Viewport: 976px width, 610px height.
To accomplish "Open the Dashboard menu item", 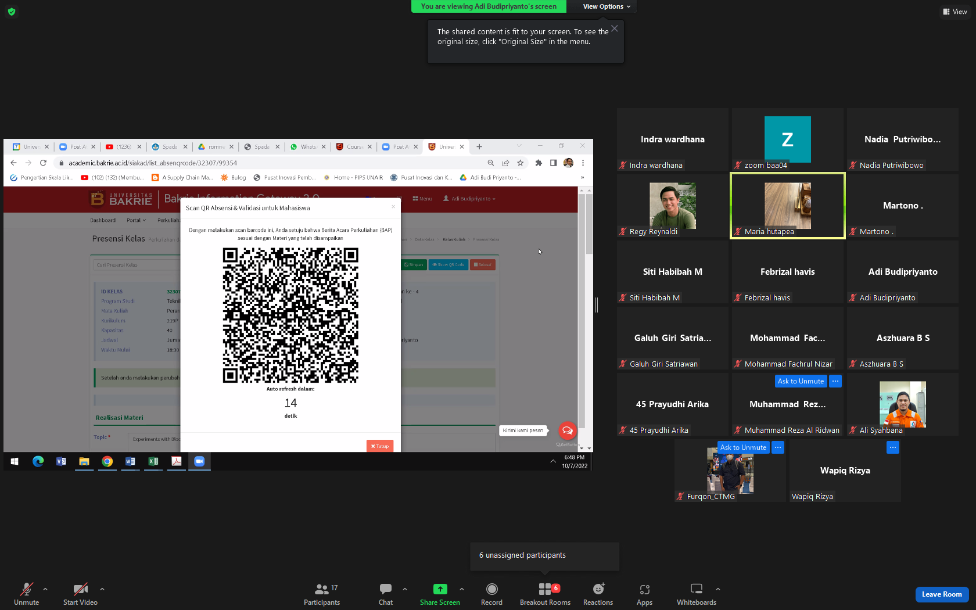I will click(x=103, y=220).
